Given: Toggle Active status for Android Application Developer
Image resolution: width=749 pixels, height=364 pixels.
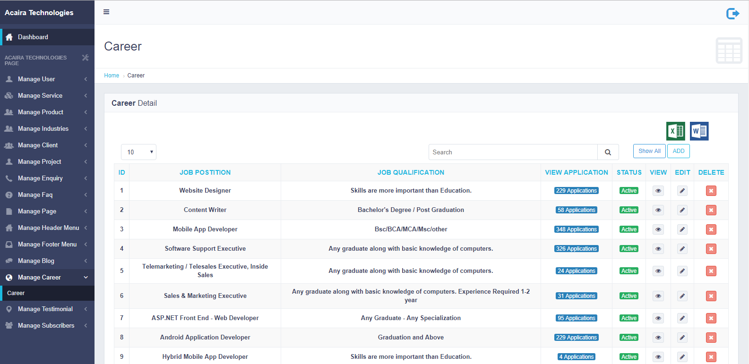Looking at the screenshot, I should pyautogui.click(x=628, y=338).
